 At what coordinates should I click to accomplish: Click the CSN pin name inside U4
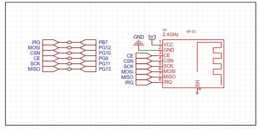[x=168, y=61]
